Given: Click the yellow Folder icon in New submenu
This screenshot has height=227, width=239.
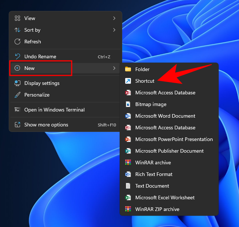Looking at the screenshot, I should (128, 69).
